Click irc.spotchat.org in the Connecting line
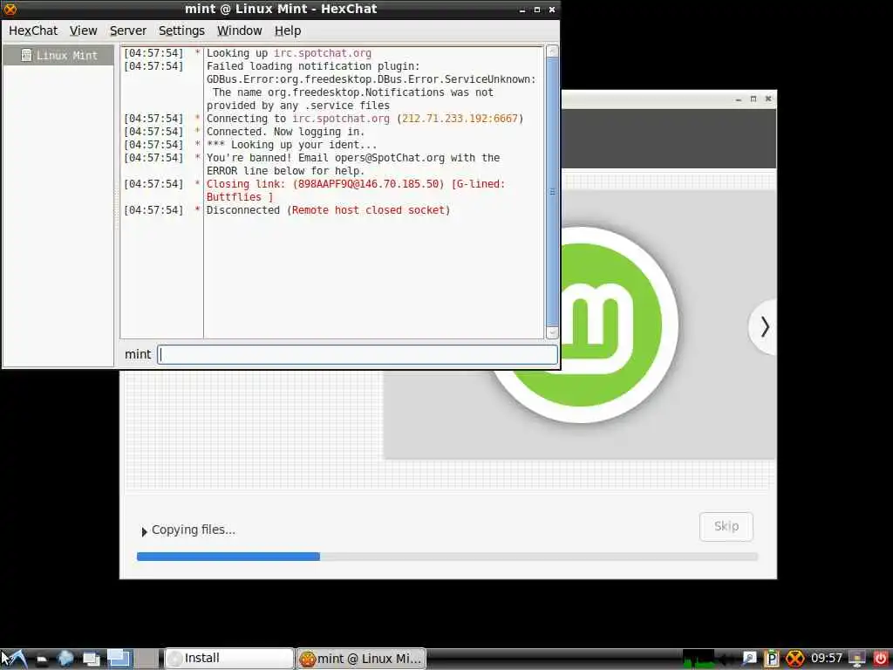 (x=341, y=119)
